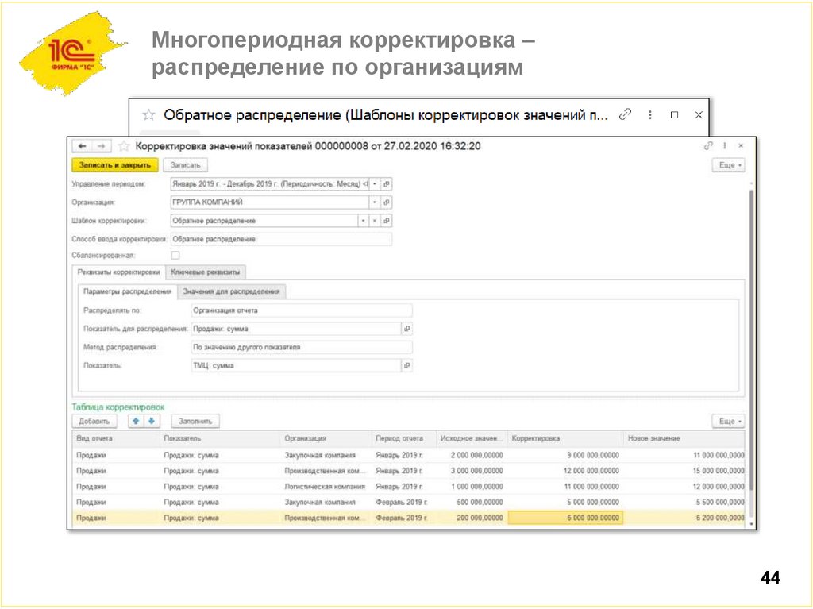Image resolution: width=813 pixels, height=609 pixels.
Task: Clear Шаблон корректировки using the × icon
Action: pos(374,220)
